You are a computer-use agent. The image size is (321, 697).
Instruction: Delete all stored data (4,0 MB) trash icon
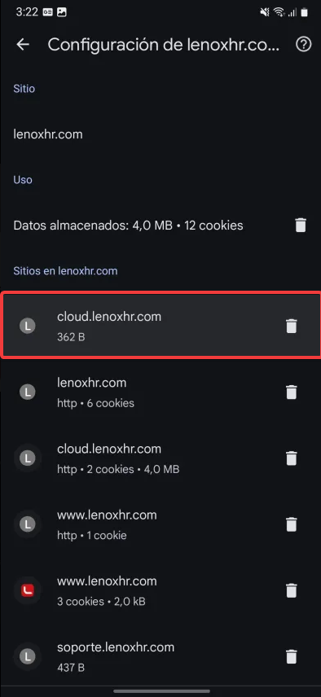pyautogui.click(x=301, y=225)
